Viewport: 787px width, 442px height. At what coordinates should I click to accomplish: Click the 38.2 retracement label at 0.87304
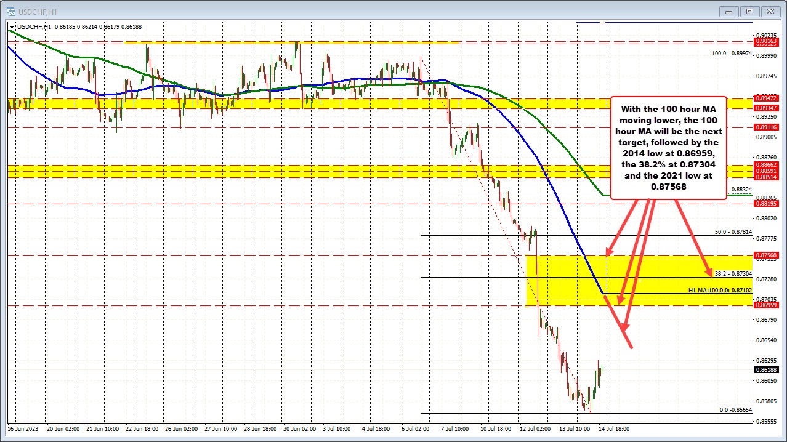tap(732, 274)
